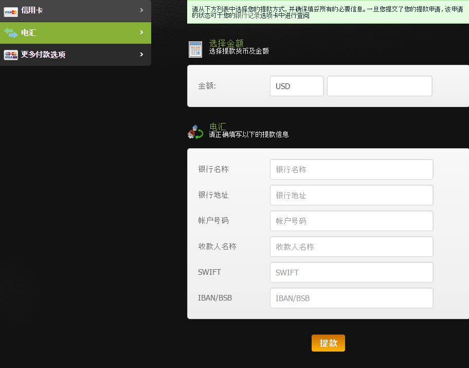Click the 选择金额 heading text
Image resolution: width=469 pixels, height=368 pixels.
[226, 43]
